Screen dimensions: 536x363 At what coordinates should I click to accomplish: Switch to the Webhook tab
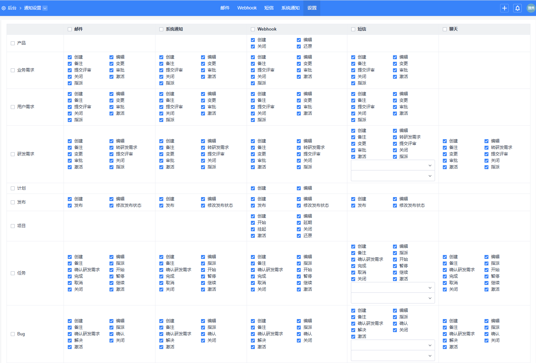[247, 8]
